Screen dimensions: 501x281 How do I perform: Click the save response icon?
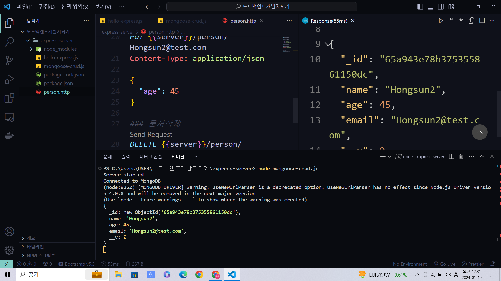pyautogui.click(x=451, y=21)
